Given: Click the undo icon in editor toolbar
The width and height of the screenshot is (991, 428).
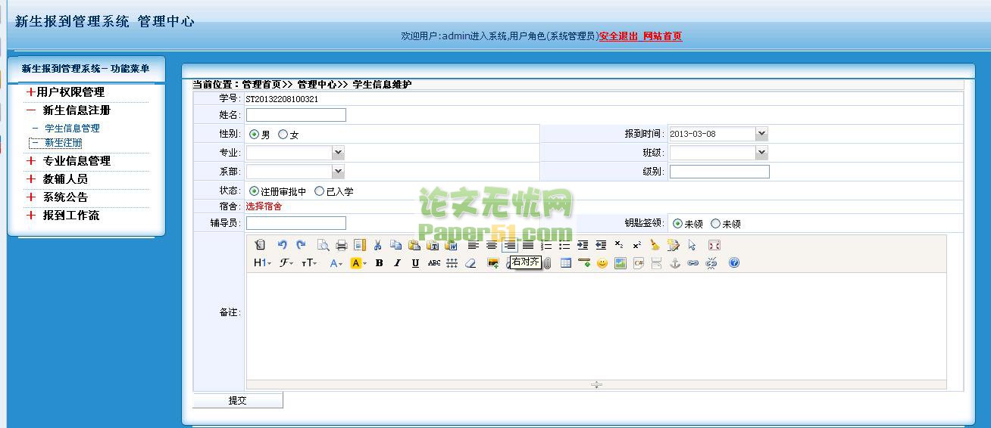Looking at the screenshot, I should coord(282,245).
